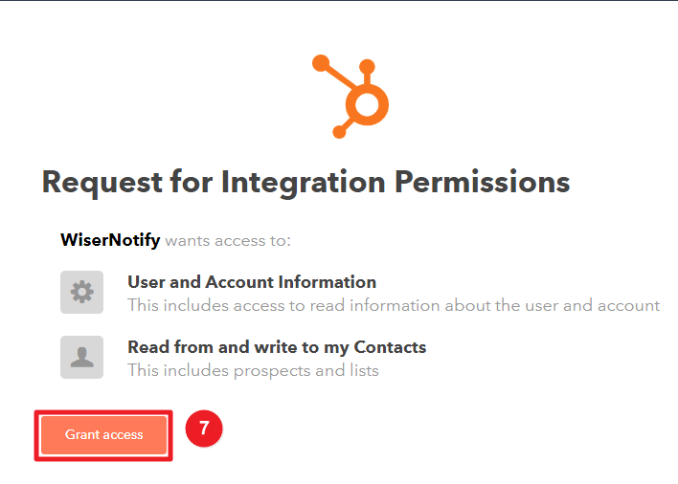Click the word Permissions in the heading

click(482, 183)
